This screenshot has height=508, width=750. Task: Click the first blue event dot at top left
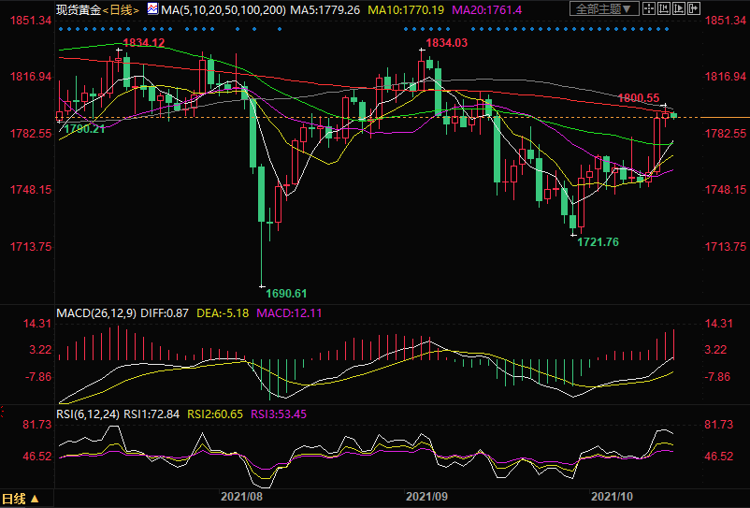point(60,28)
